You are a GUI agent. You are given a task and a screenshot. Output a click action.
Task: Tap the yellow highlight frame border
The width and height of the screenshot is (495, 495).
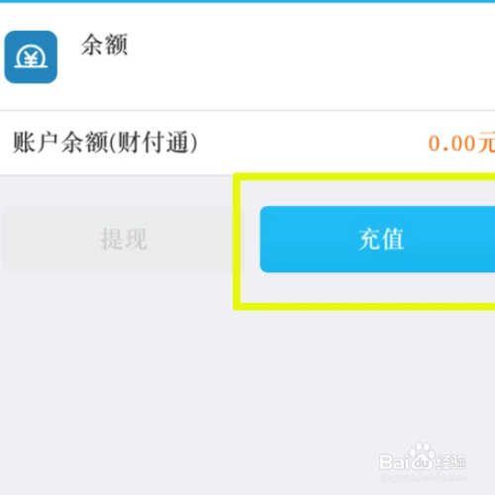(x=237, y=241)
